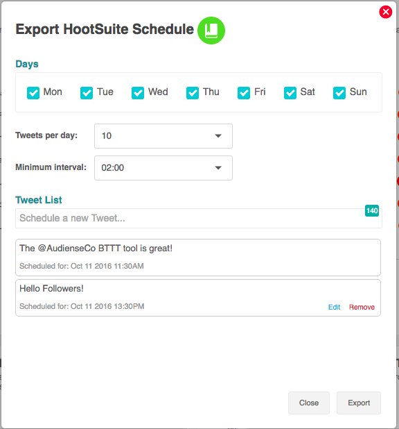Click the Tweets per day dropdown arrow
399x429 pixels.
pyautogui.click(x=218, y=136)
